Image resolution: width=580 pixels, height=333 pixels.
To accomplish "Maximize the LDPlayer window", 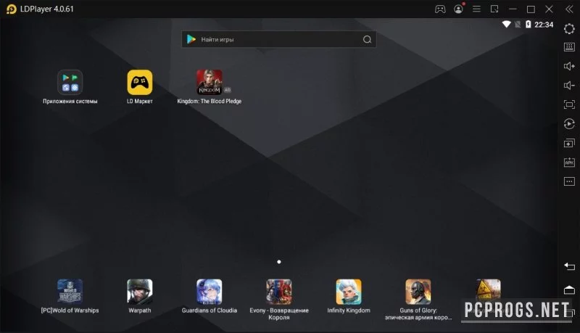I will coord(531,9).
